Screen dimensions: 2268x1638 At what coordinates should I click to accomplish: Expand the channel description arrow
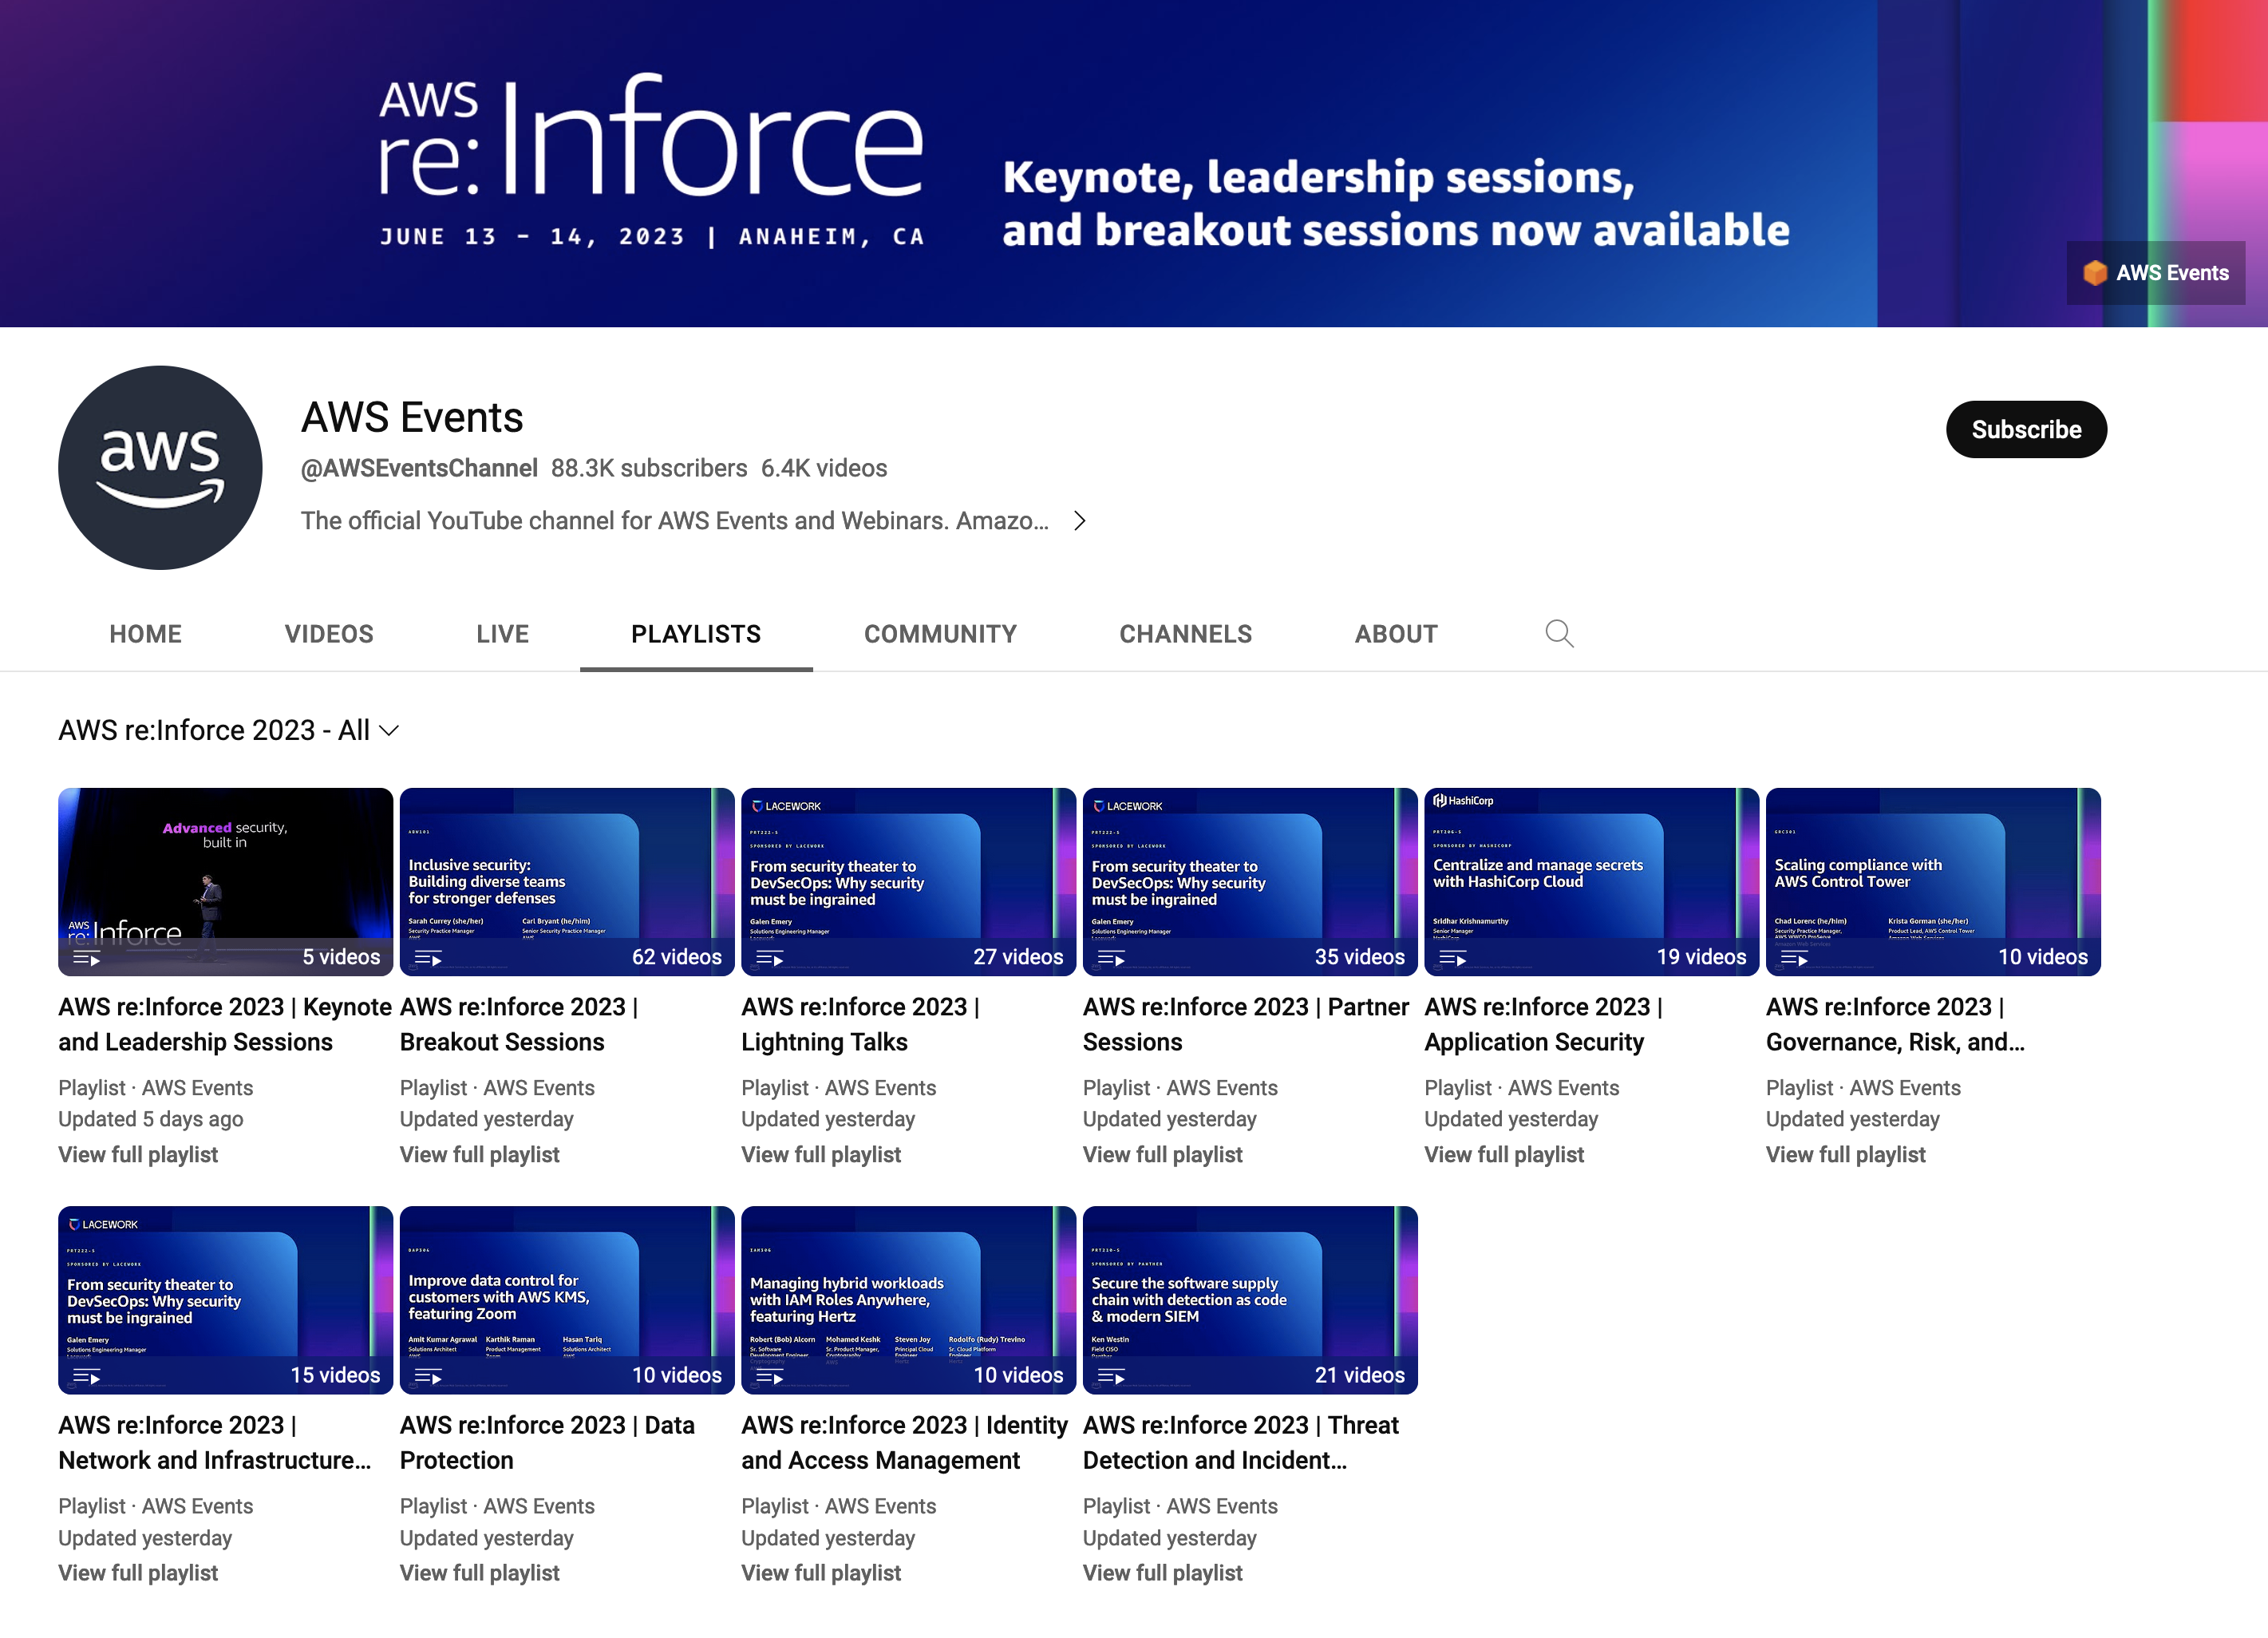tap(1079, 521)
